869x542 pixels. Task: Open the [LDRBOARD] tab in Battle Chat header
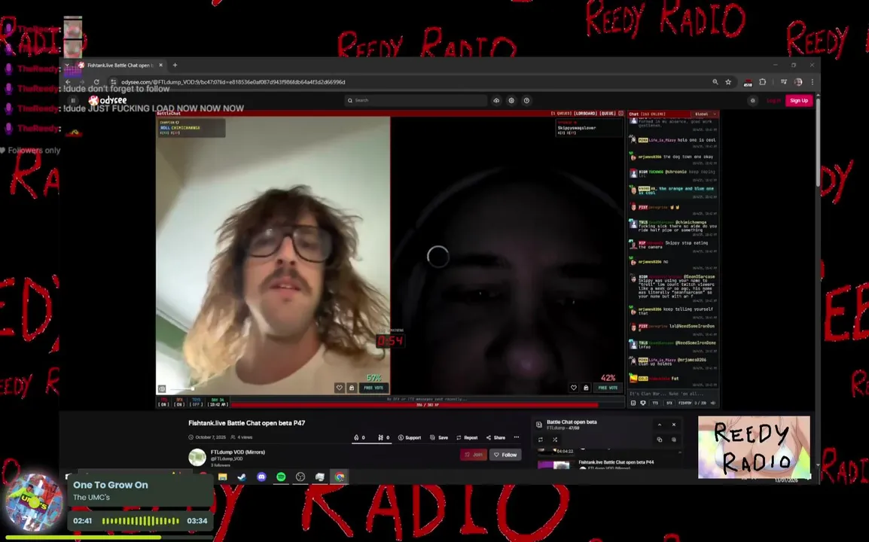585,114
